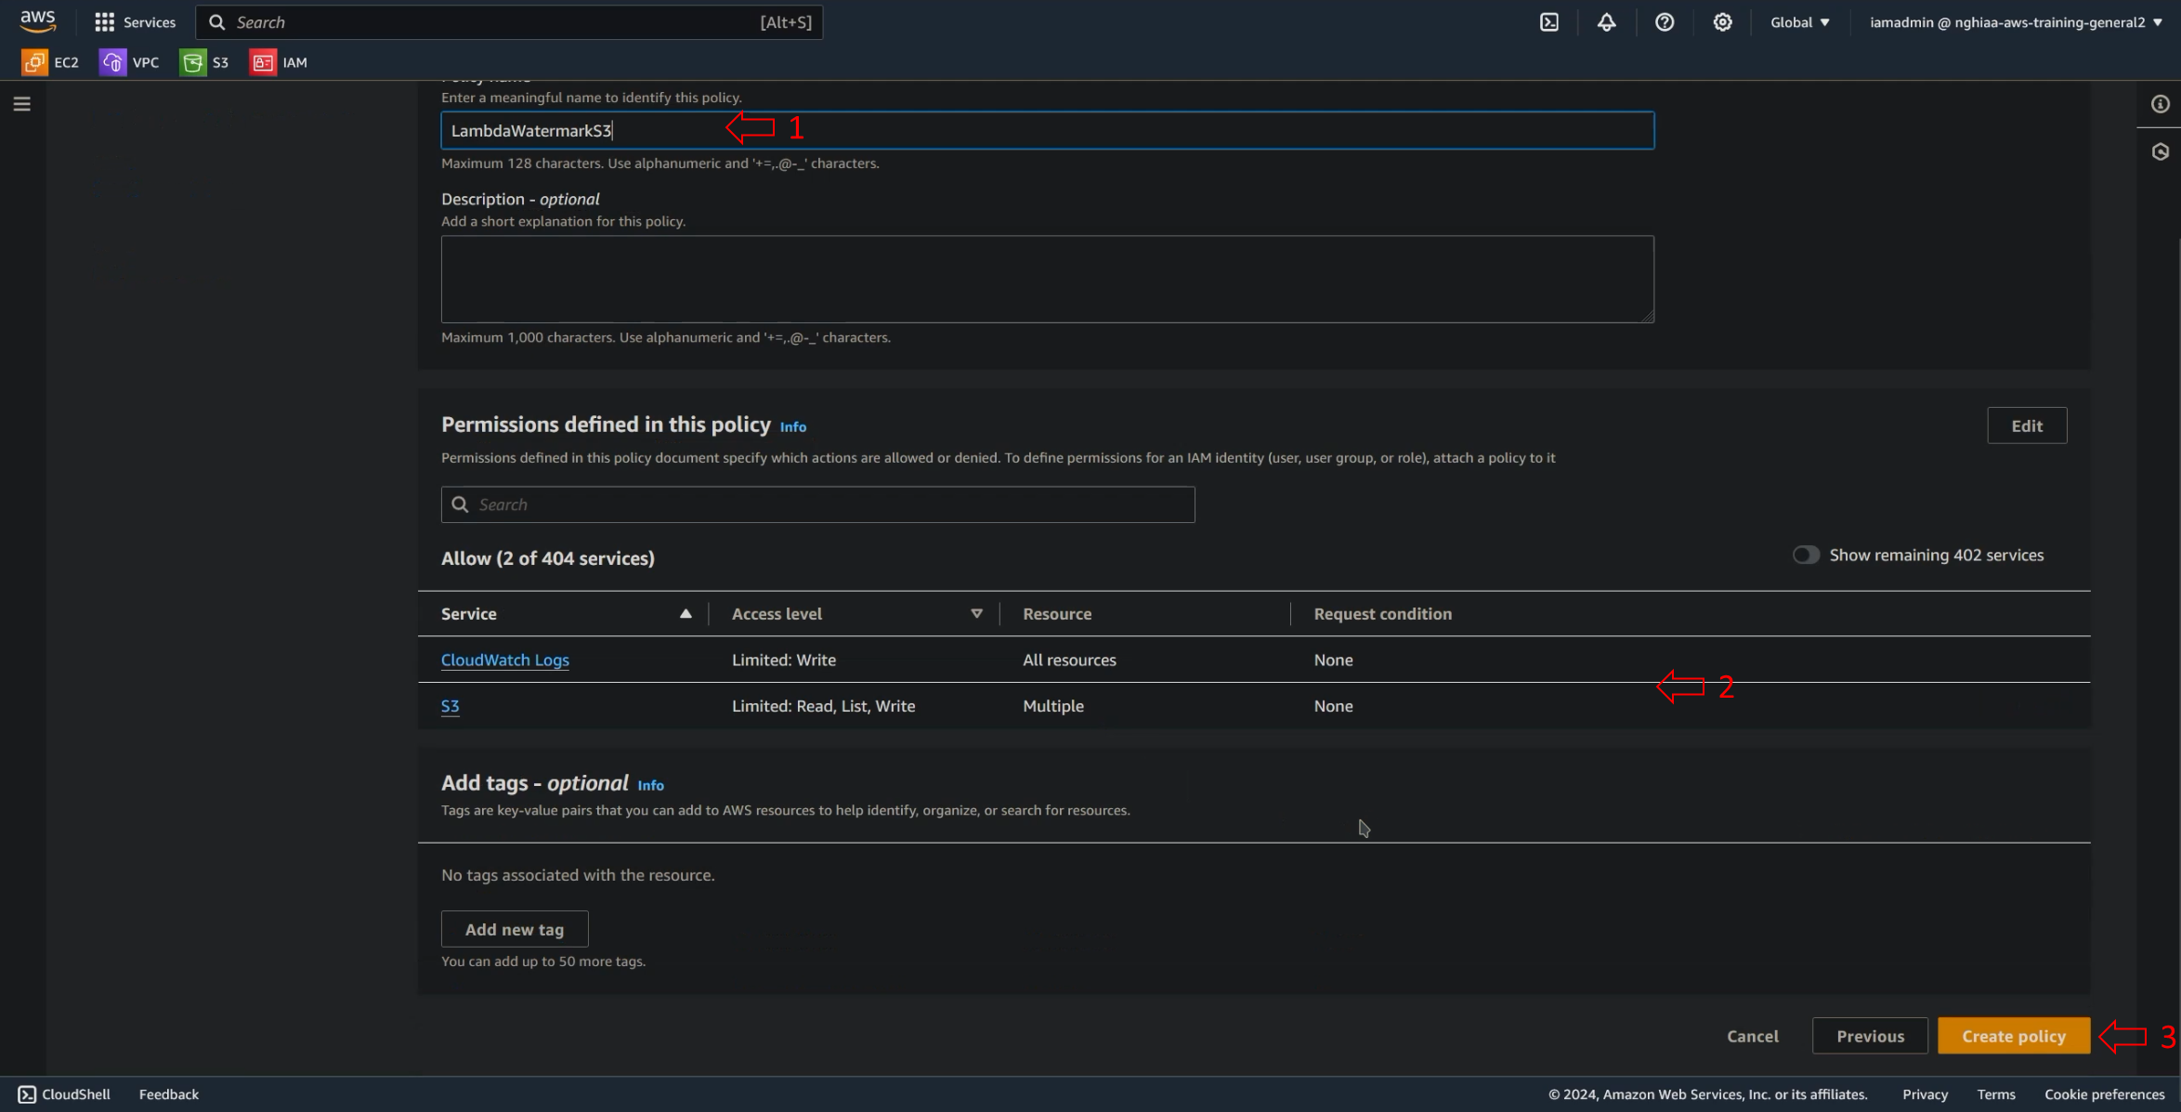The image size is (2181, 1112).
Task: Click the Resource column header
Action: point(1057,613)
